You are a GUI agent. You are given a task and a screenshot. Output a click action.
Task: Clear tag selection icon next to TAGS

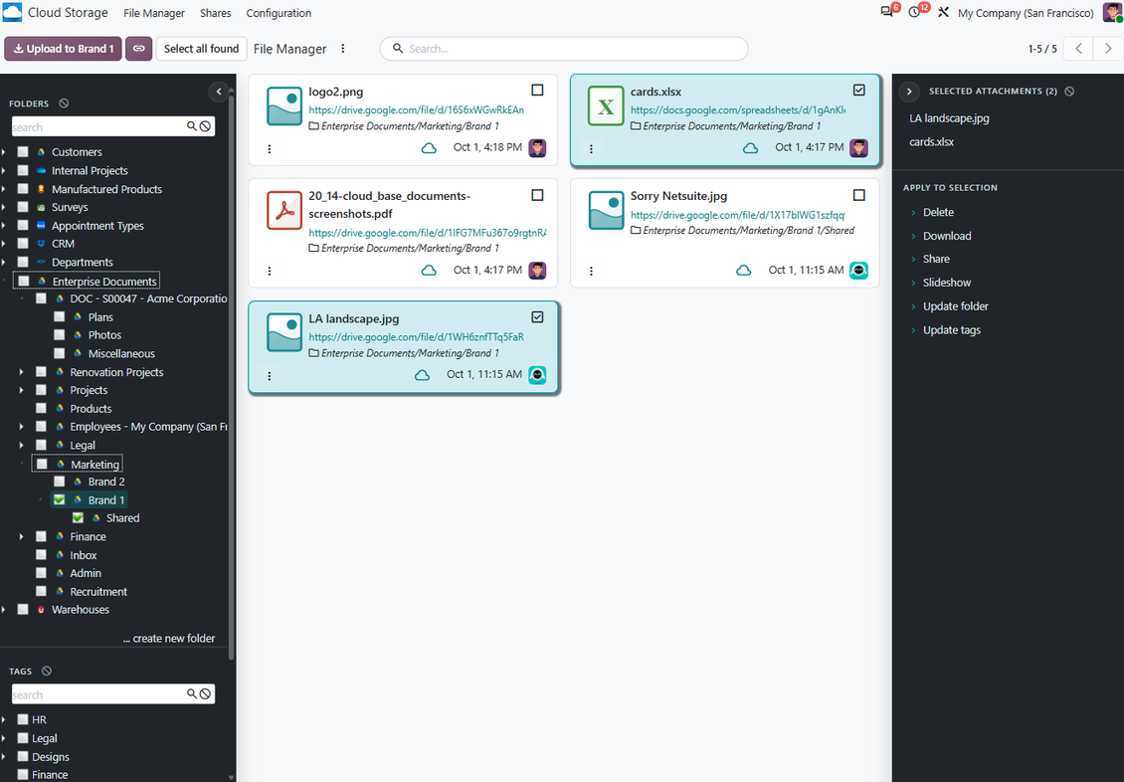47,671
